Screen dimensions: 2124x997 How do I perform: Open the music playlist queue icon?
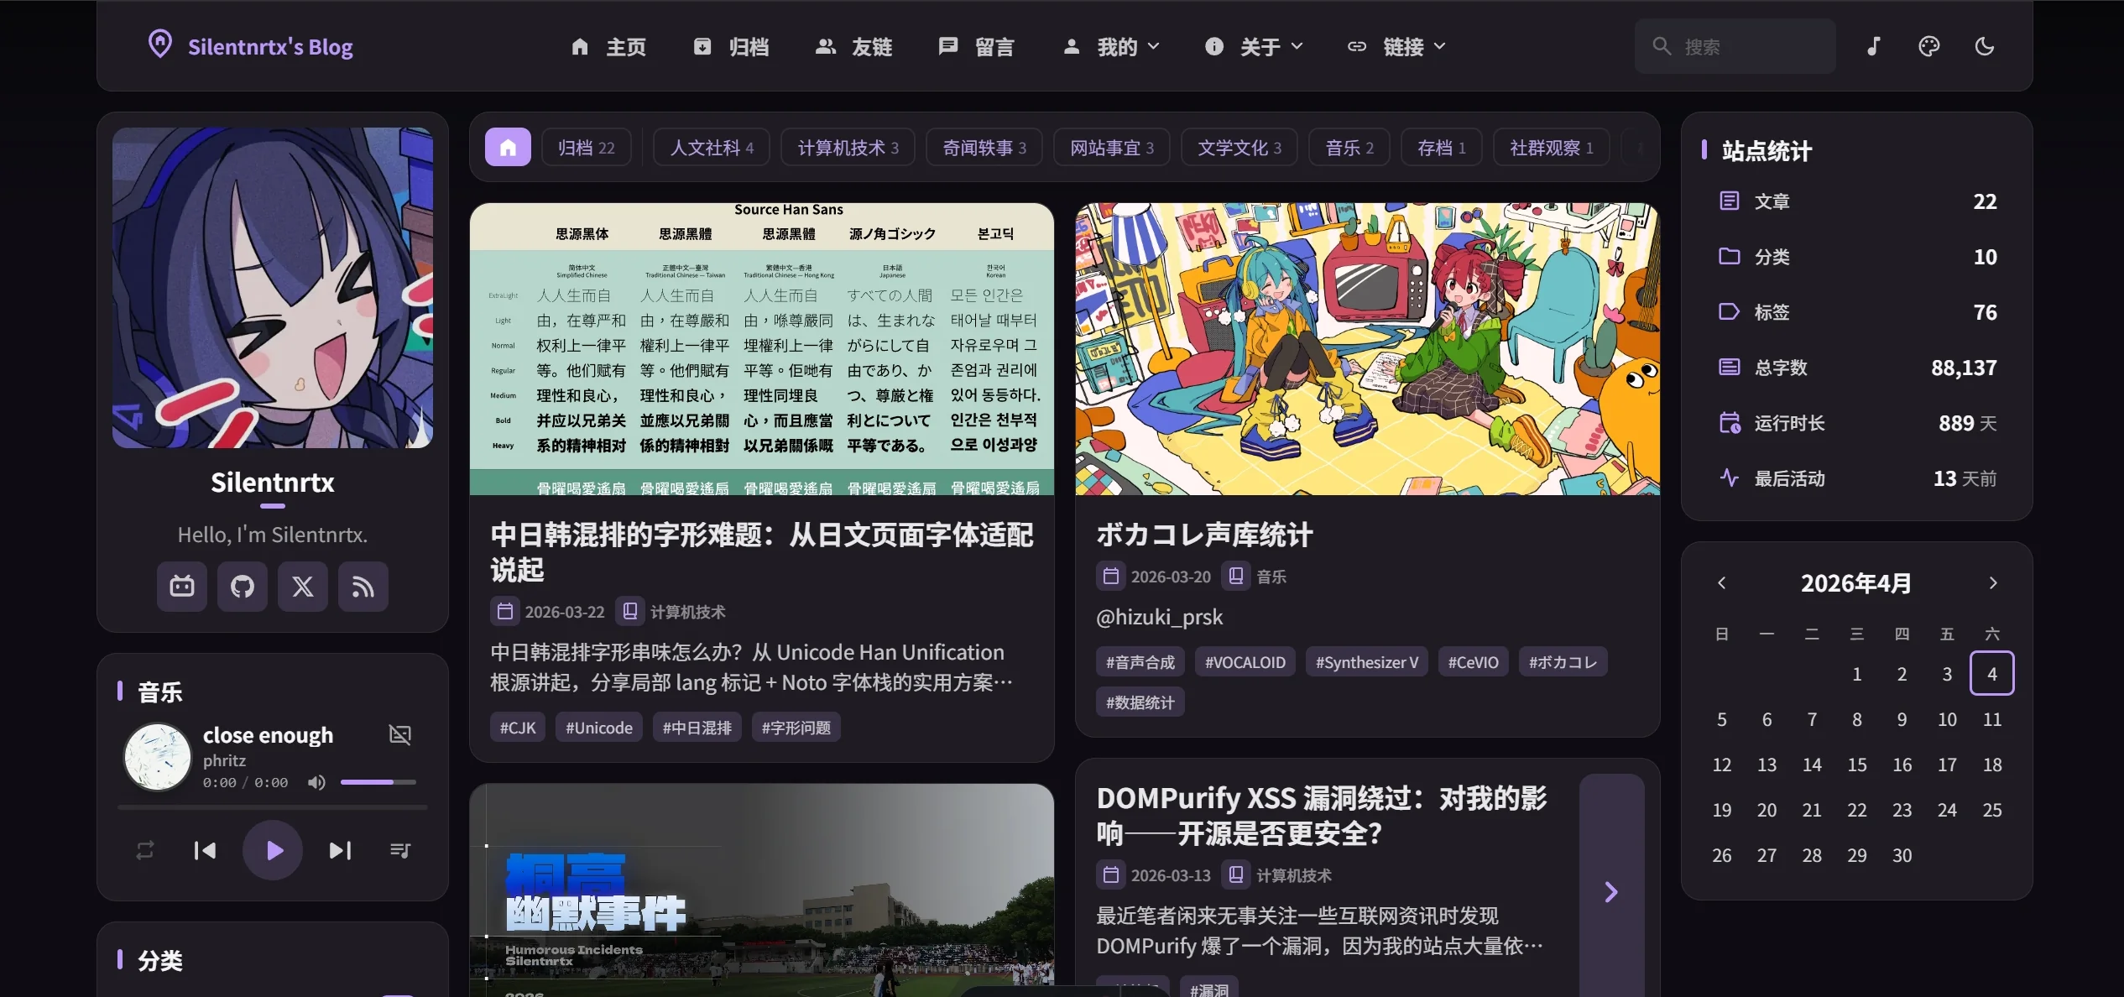pos(400,850)
